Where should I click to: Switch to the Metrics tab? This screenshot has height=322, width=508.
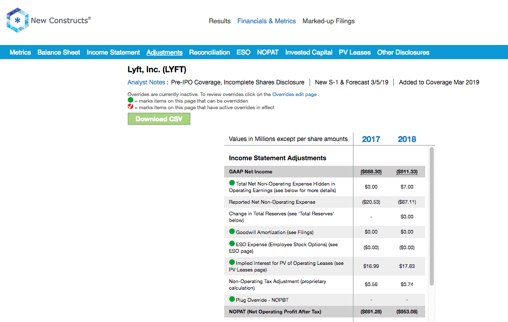(20, 52)
